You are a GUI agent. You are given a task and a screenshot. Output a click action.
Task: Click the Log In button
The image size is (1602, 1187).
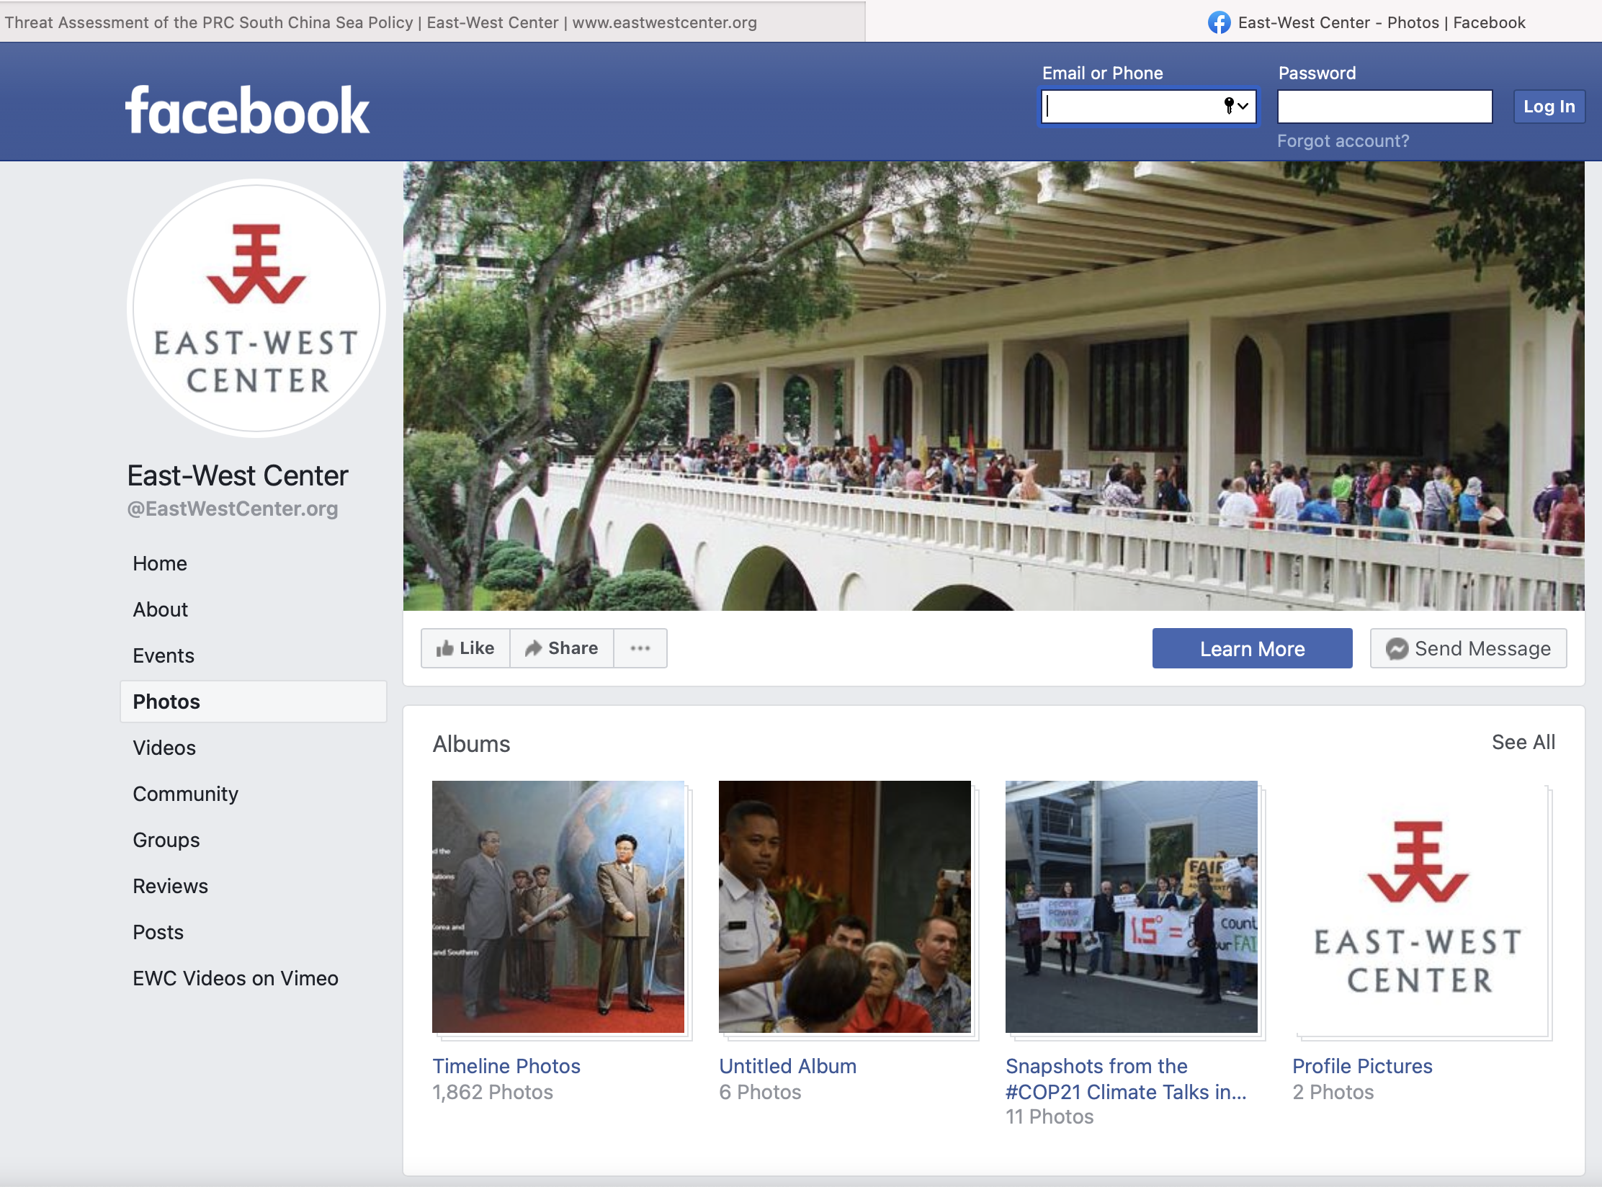coord(1549,107)
